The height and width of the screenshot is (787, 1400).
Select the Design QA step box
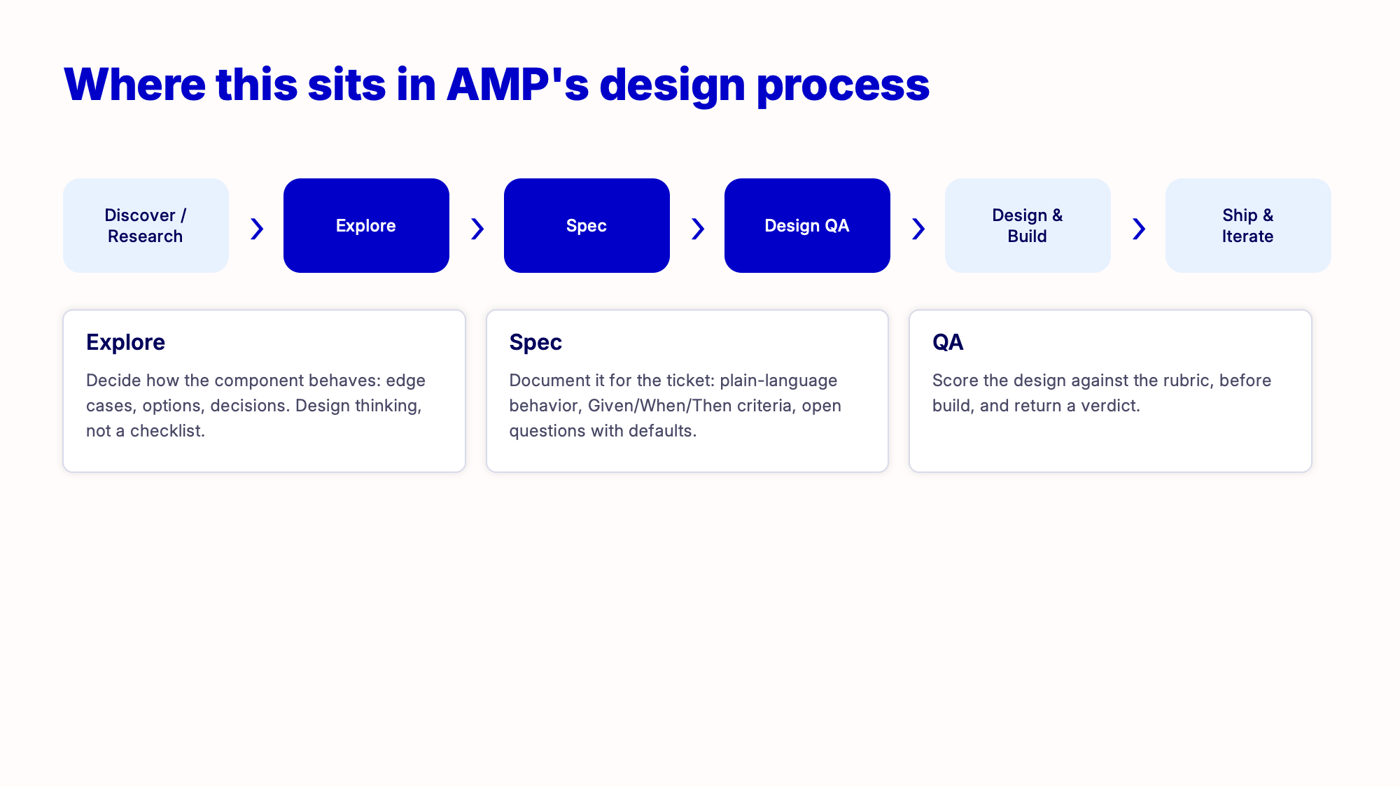(807, 225)
